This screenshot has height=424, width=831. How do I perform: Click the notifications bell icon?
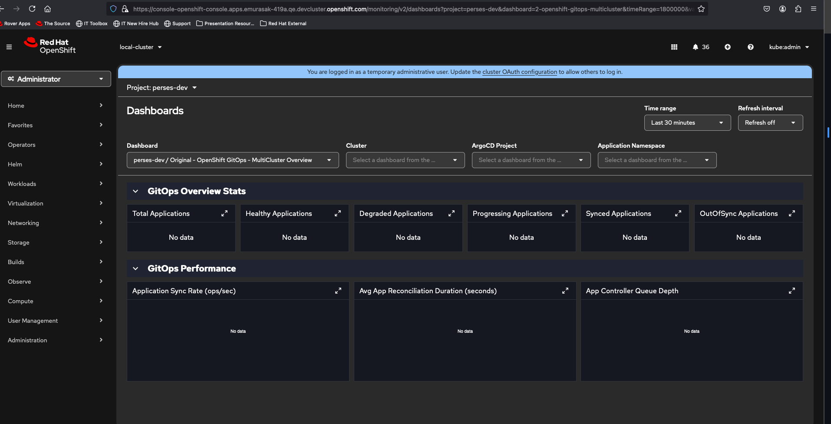point(696,47)
